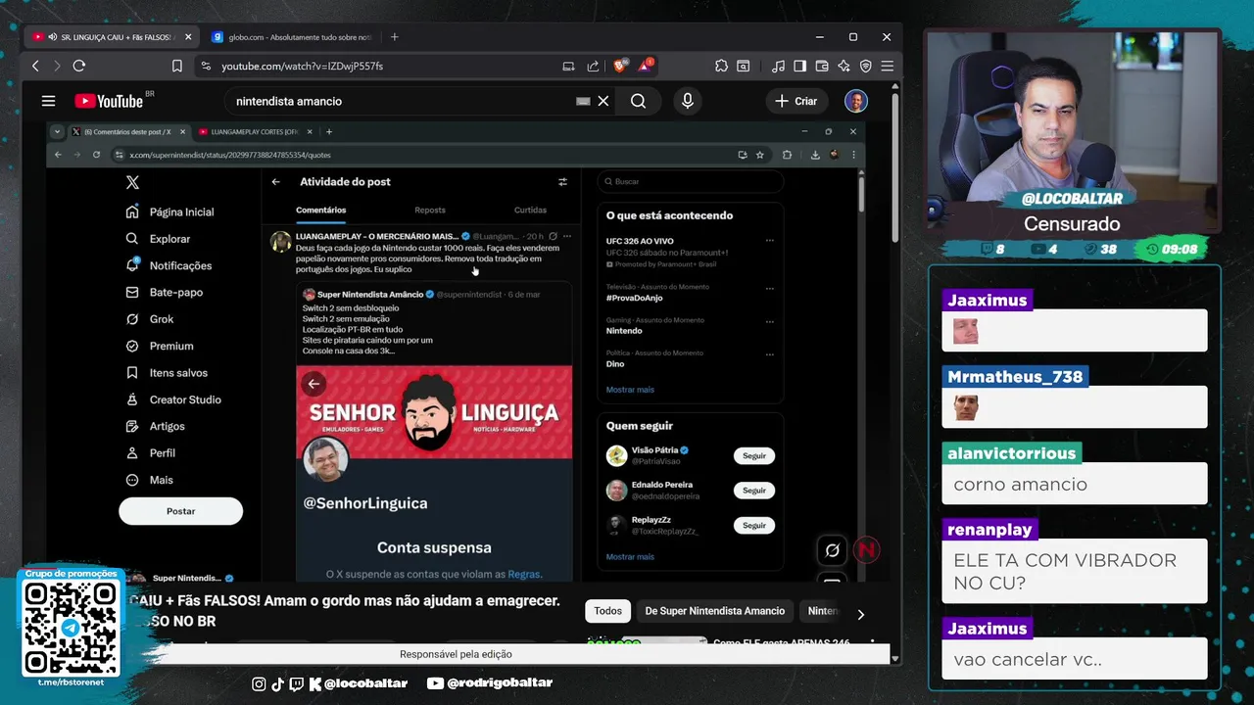Viewport: 1254px width, 705px height.
Task: Open the YouTube account avatar menu
Action: click(x=856, y=101)
